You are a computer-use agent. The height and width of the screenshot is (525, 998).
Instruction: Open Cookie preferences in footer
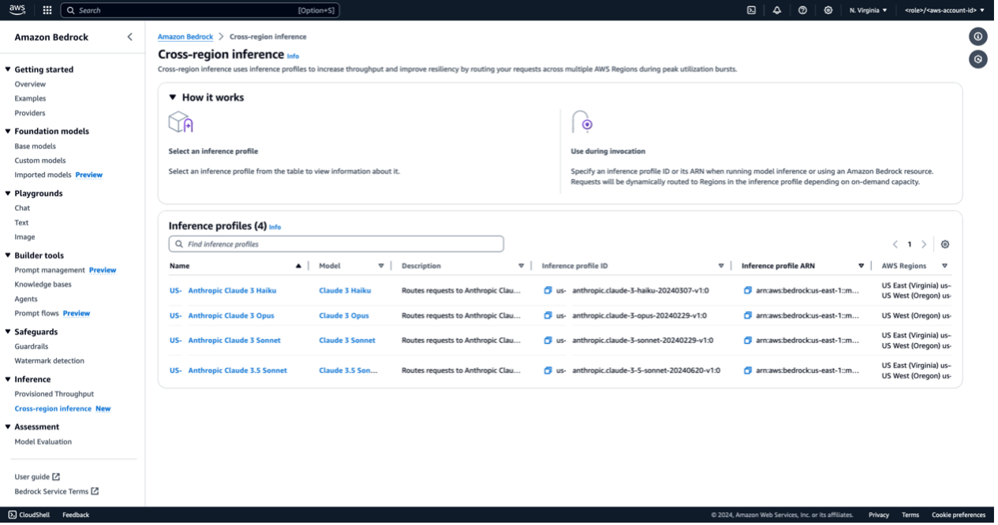click(959, 515)
